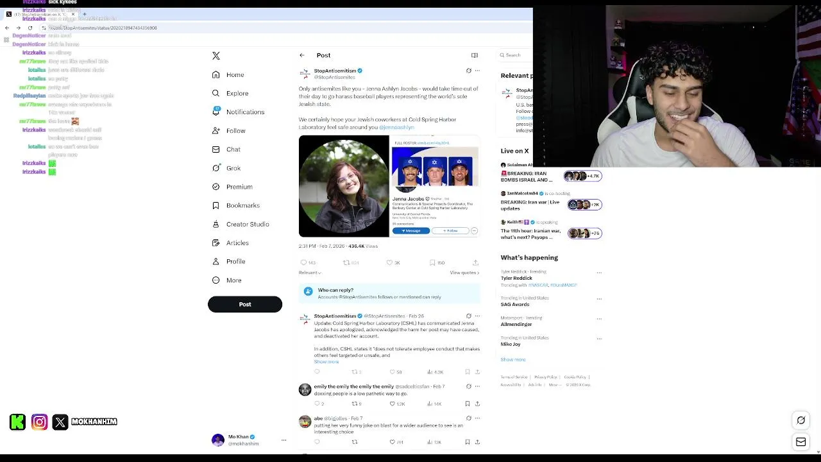Screen dimensions: 821x462
Task: Open Bookmarks in the sidebar
Action: pos(236,205)
